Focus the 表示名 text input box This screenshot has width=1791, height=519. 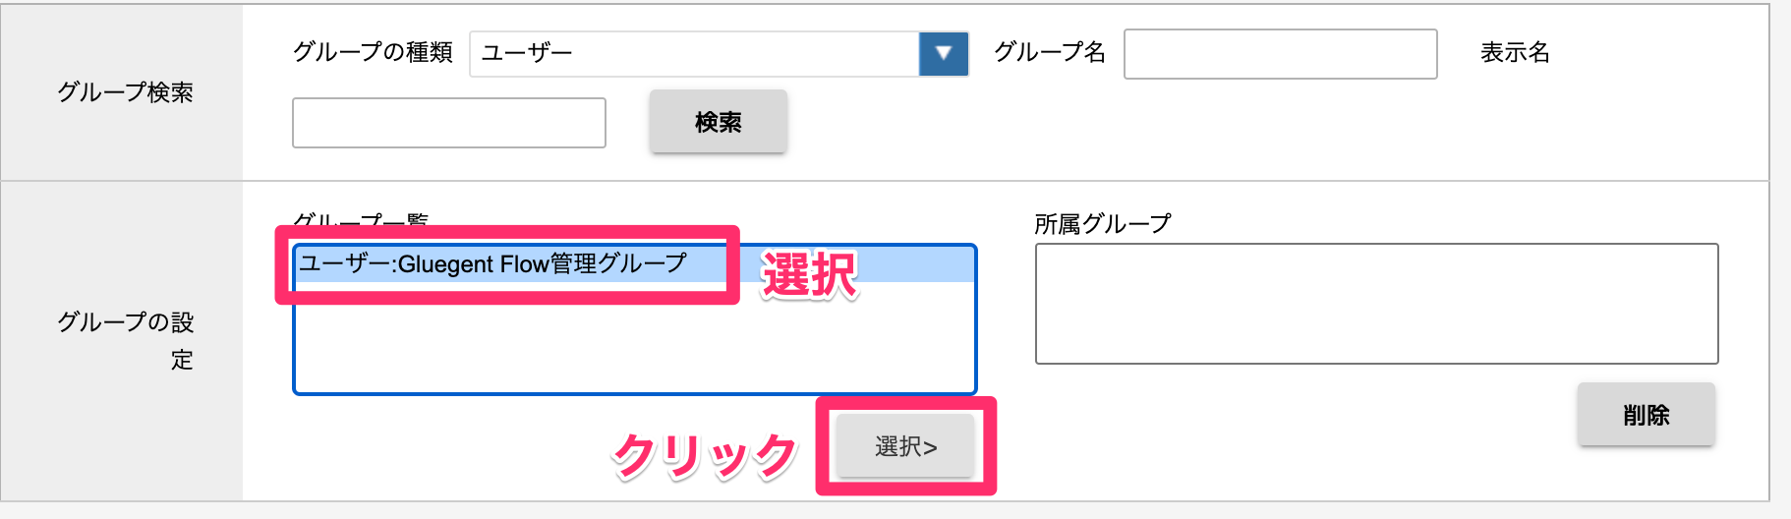[448, 123]
